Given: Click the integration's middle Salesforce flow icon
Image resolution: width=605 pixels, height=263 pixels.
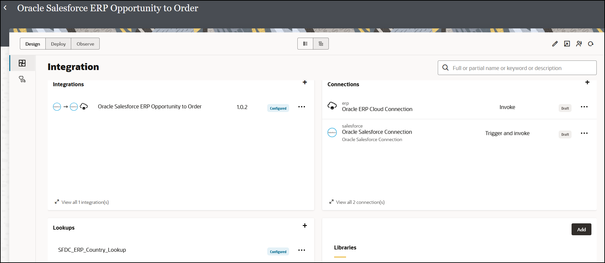Looking at the screenshot, I should pos(74,107).
